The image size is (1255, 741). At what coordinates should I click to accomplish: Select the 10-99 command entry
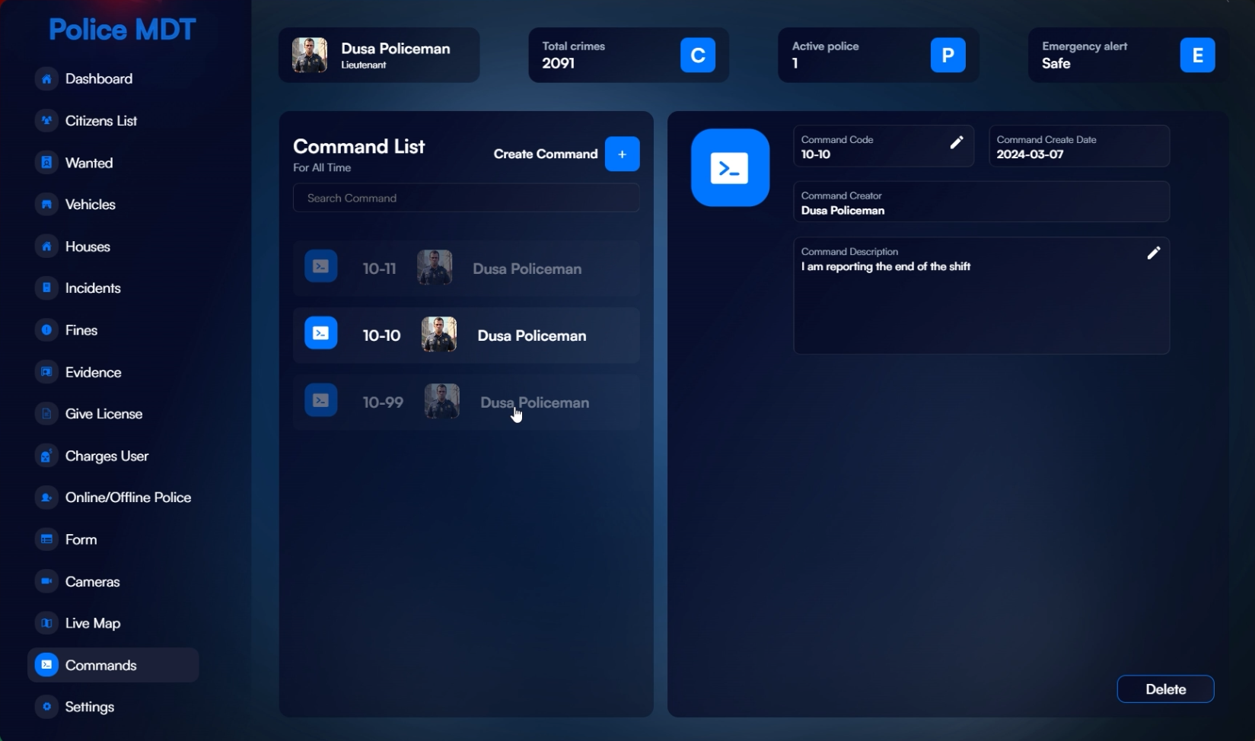[x=466, y=402]
